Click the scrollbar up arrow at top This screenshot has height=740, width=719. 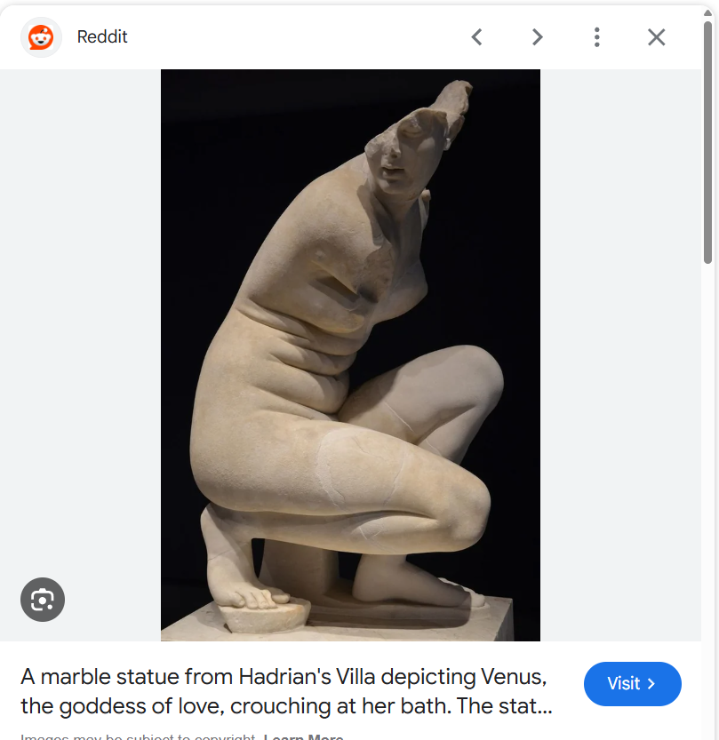[707, 12]
